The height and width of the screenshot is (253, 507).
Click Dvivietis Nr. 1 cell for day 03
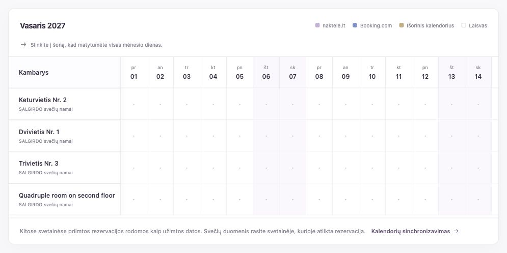point(187,136)
